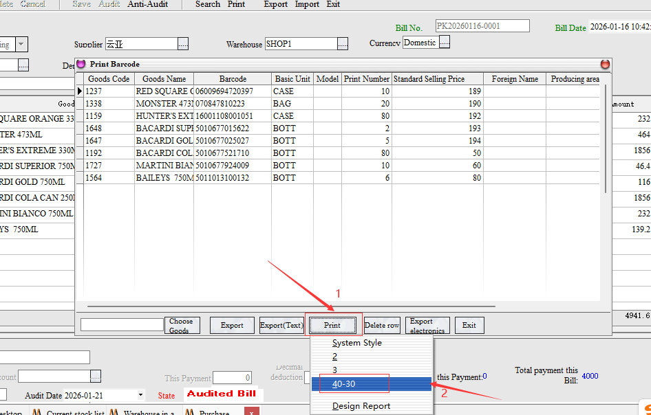Open Warehouse lookup ellipsis button
The width and height of the screenshot is (651, 415).
point(342,44)
